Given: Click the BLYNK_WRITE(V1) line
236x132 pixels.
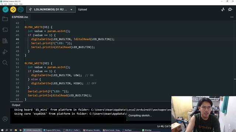Looking at the screenshot, I should (38, 27).
